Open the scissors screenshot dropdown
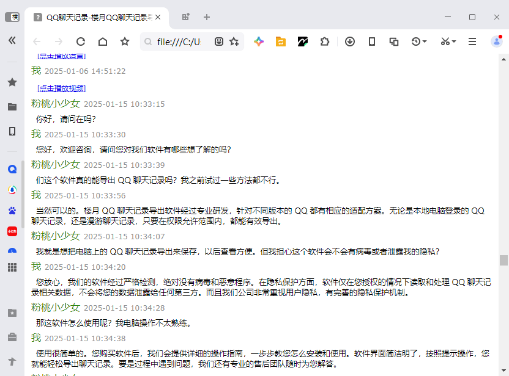Viewport: 509px width, 376px height. pyautogui.click(x=448, y=42)
